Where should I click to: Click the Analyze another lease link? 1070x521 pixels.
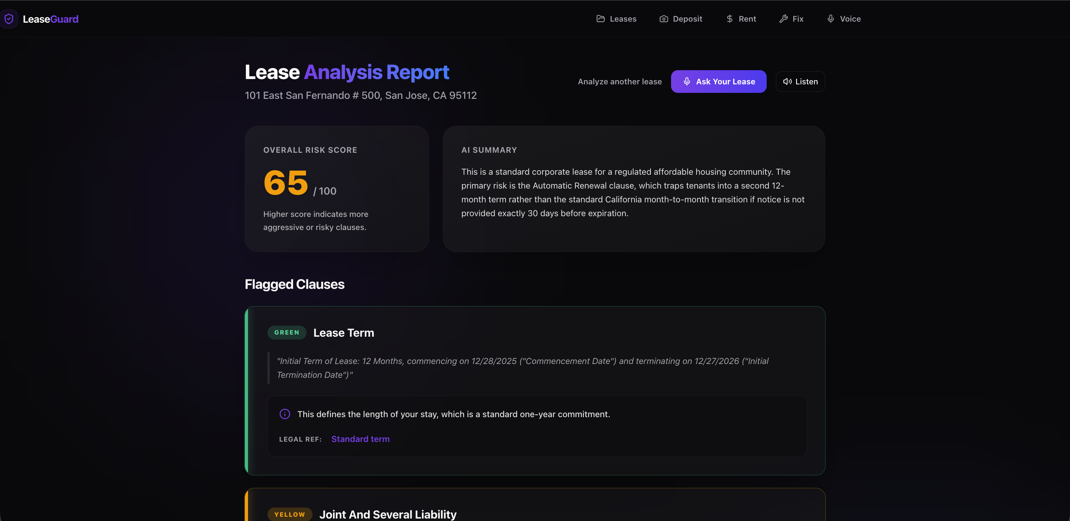(619, 82)
